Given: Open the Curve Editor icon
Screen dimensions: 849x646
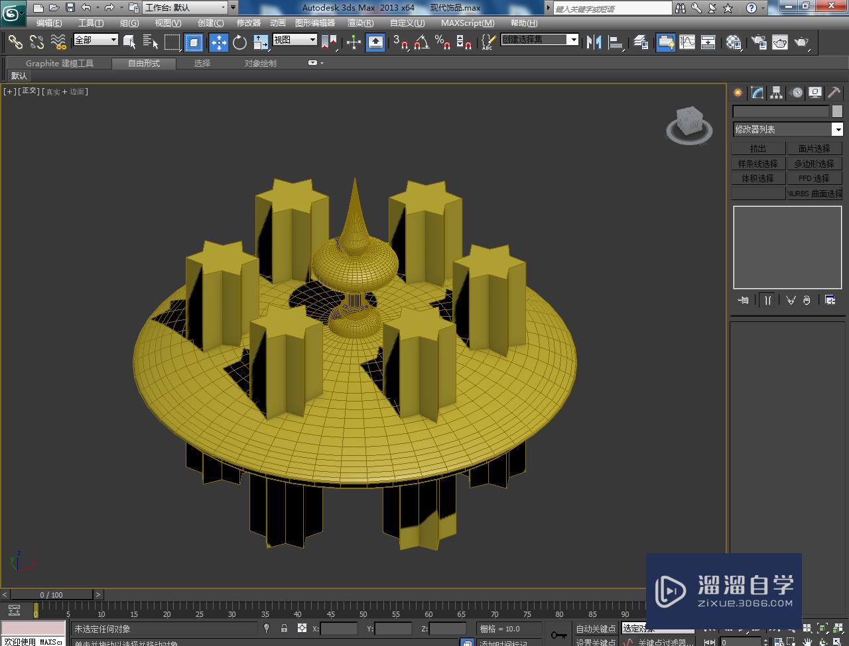Looking at the screenshot, I should click(687, 42).
